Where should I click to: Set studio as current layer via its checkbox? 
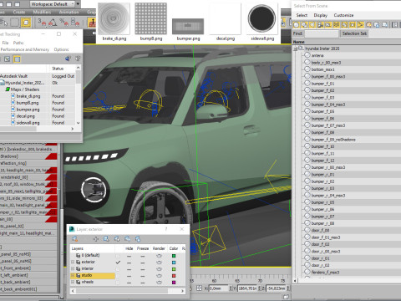pos(118,276)
